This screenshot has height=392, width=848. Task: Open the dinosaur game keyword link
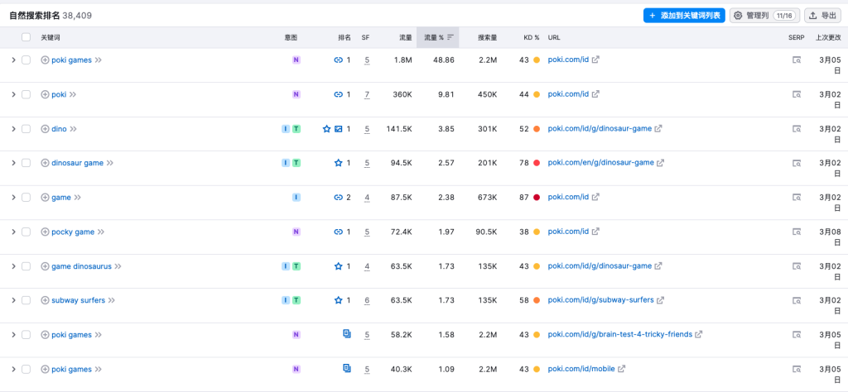(77, 163)
